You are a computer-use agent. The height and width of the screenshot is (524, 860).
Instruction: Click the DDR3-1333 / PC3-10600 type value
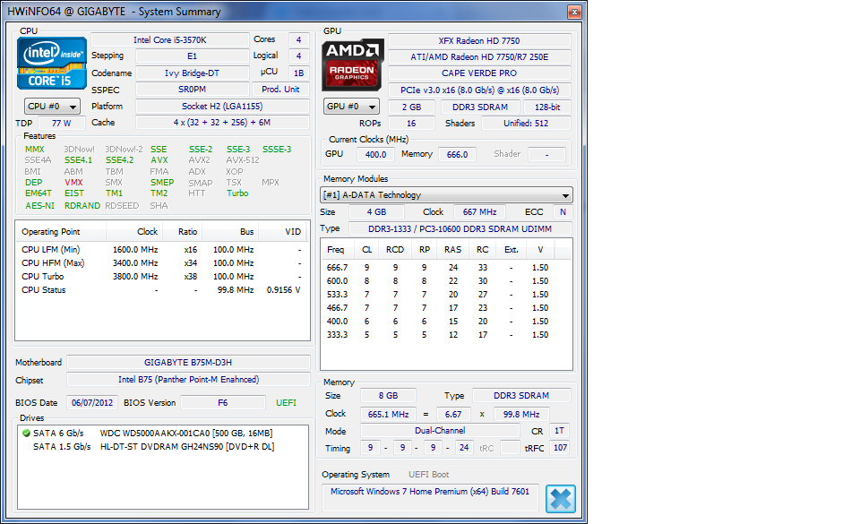460,228
